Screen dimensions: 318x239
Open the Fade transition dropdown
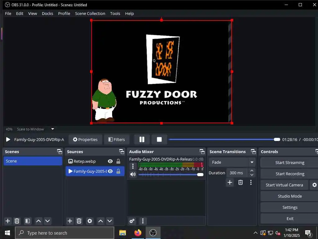pos(232,162)
